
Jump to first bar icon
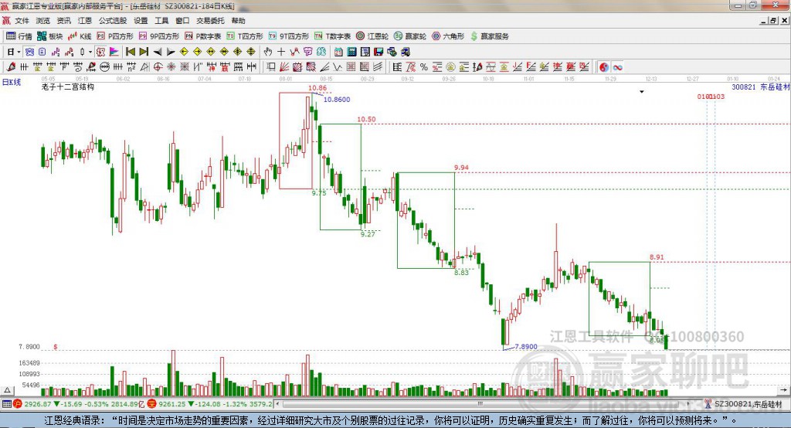pos(131,52)
